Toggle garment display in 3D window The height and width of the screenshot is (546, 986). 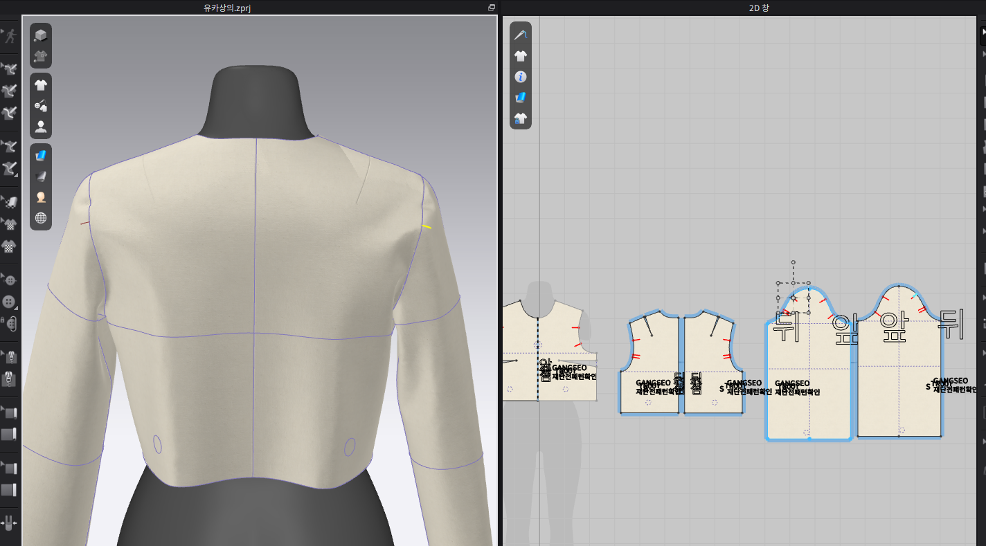pyautogui.click(x=41, y=85)
